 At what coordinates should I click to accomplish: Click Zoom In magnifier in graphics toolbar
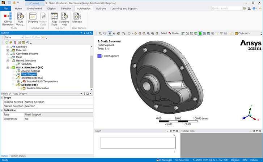tap(100, 33)
